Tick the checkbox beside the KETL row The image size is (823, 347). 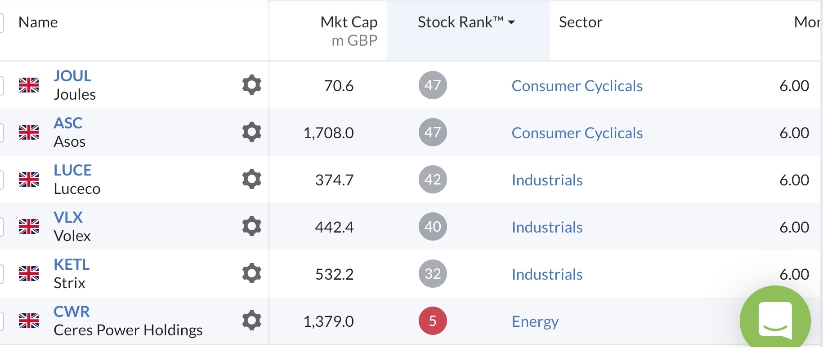pyautogui.click(x=1, y=274)
